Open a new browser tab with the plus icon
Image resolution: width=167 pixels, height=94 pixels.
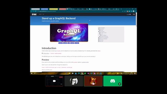121,9
